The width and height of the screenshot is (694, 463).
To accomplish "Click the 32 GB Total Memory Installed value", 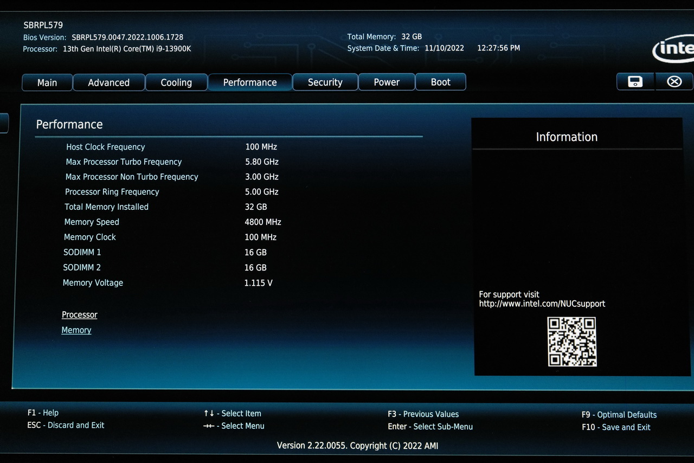I will point(256,207).
